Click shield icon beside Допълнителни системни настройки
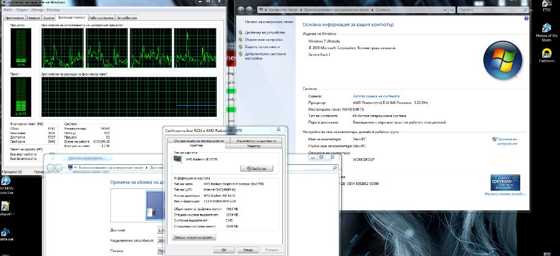This screenshot has height=256, width=560. 241,54
